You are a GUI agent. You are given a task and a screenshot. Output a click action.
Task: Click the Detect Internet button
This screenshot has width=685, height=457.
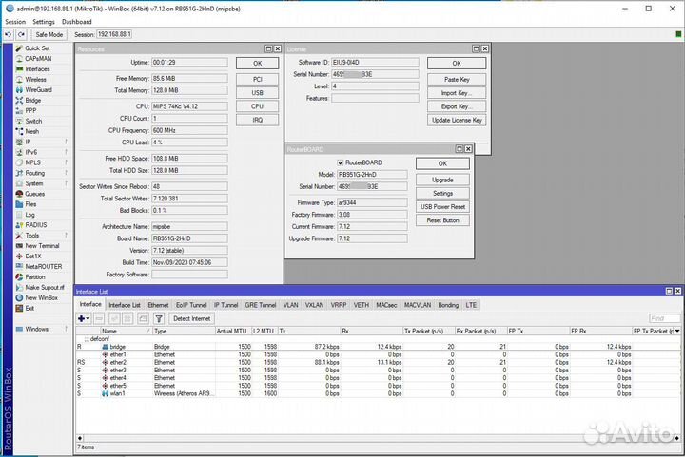[x=192, y=319]
